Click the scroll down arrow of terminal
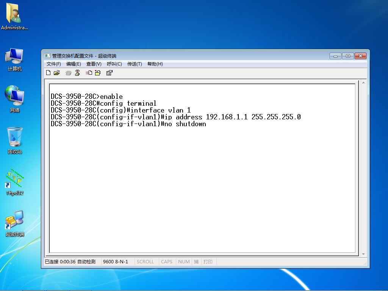 coord(363,254)
